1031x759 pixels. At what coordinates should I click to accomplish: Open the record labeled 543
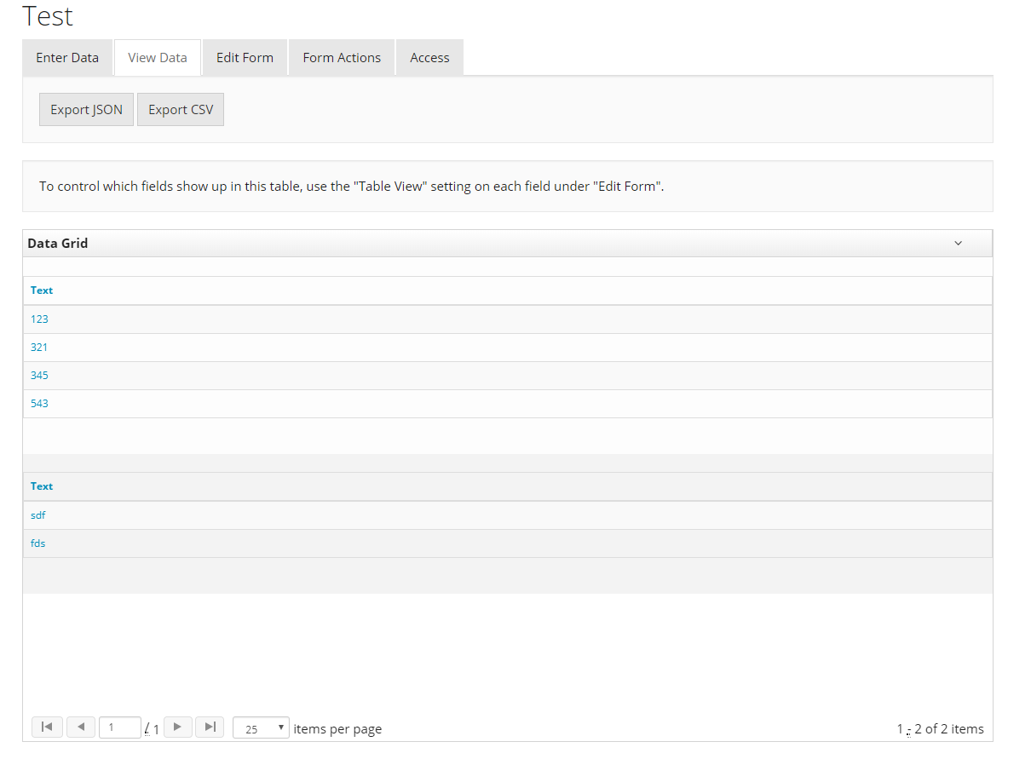(39, 403)
